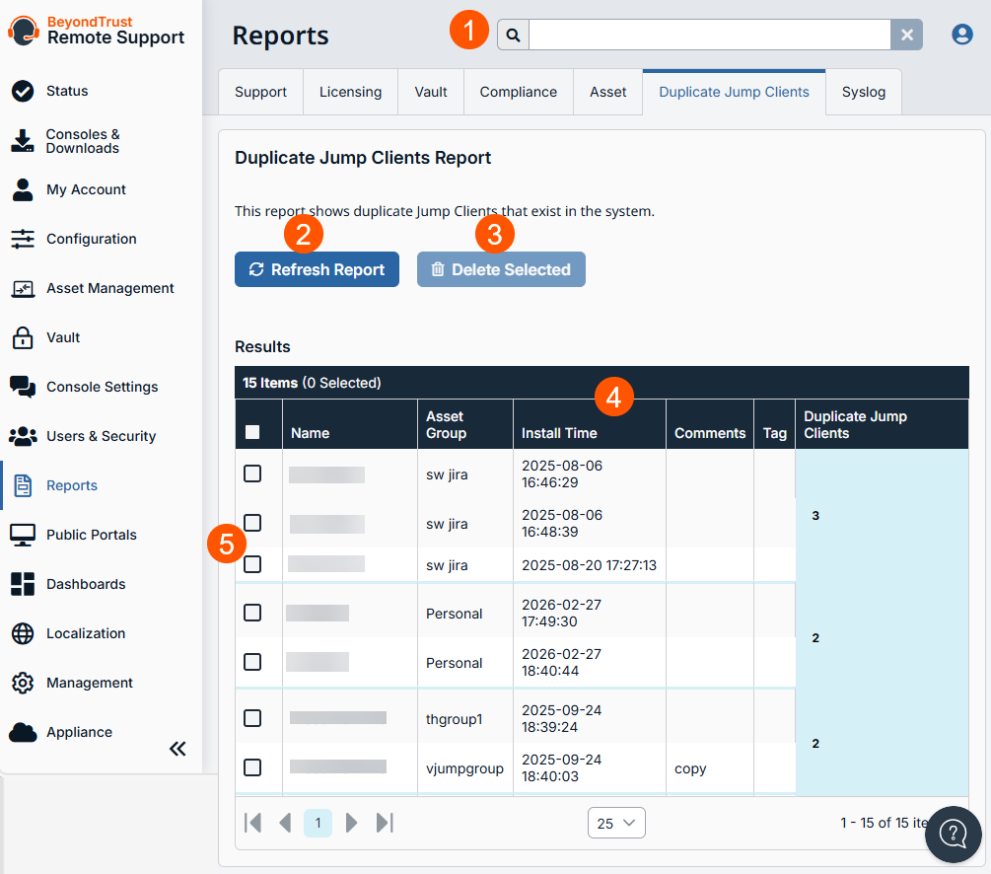Screen dimensions: 991x874
Task: Click inside the search input field
Action: click(x=709, y=35)
